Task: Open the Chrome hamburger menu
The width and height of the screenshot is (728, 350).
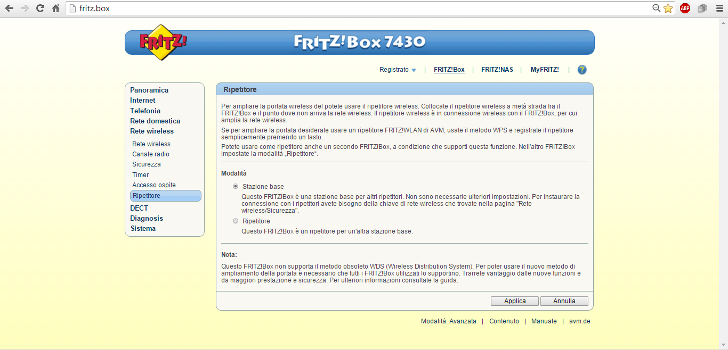Action: pyautogui.click(x=719, y=9)
